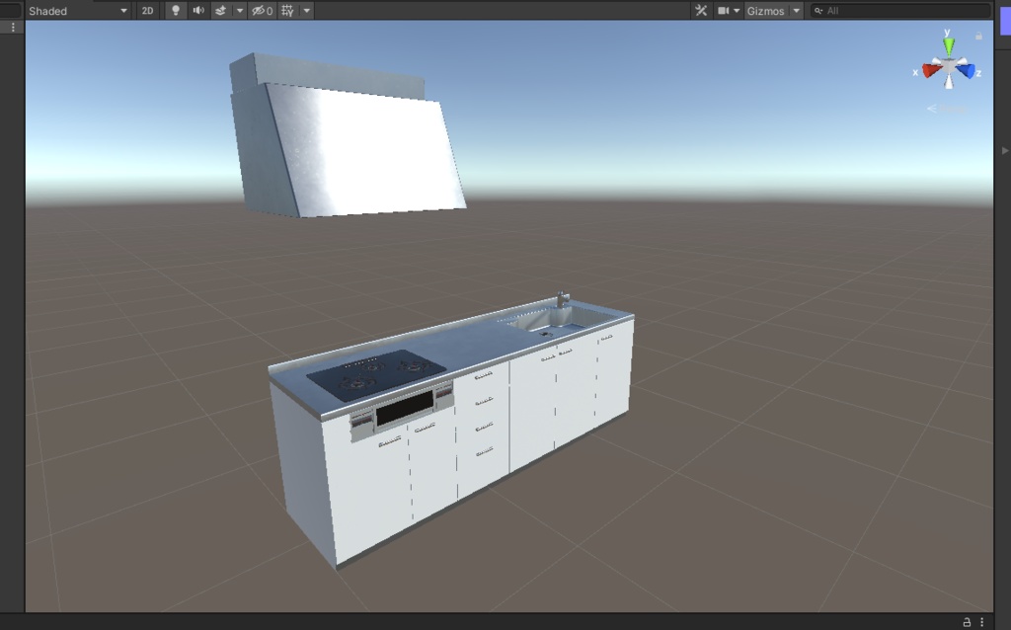Switch to 2D view mode

146,11
